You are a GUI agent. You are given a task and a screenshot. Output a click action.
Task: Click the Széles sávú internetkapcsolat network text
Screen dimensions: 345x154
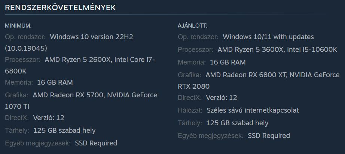tap(253, 110)
